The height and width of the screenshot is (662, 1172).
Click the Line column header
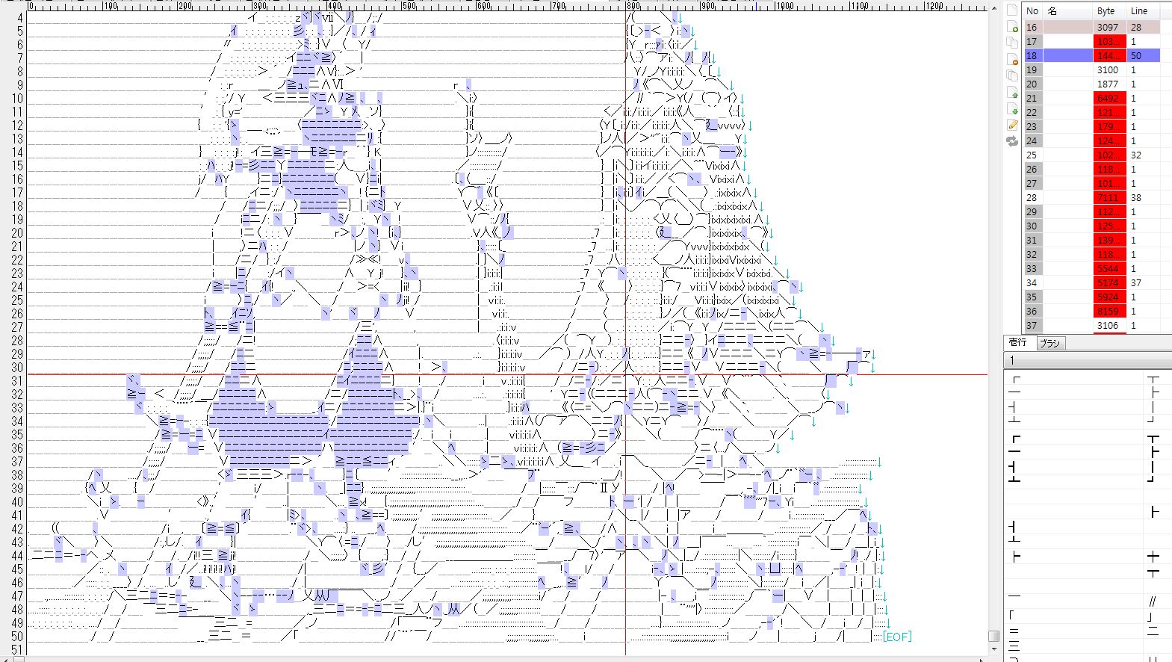pos(1139,10)
